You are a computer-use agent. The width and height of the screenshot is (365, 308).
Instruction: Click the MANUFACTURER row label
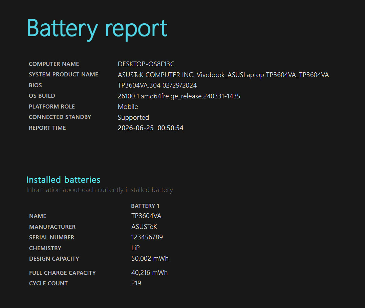(52, 227)
